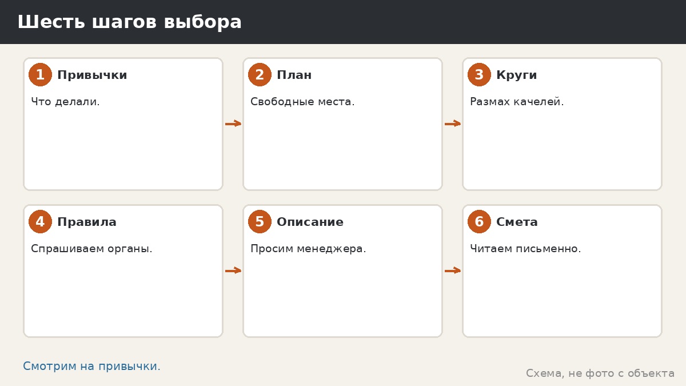Click the Смета card heading

[x=517, y=222]
